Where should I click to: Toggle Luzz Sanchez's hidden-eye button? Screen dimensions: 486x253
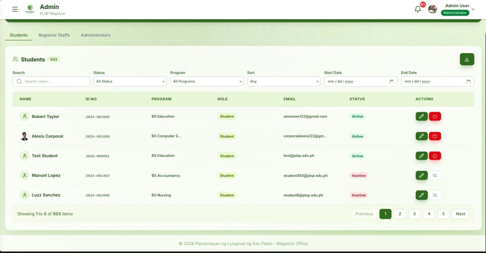tap(435, 195)
